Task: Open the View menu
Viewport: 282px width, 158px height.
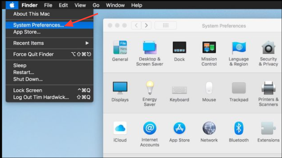Action: [x=80, y=5]
